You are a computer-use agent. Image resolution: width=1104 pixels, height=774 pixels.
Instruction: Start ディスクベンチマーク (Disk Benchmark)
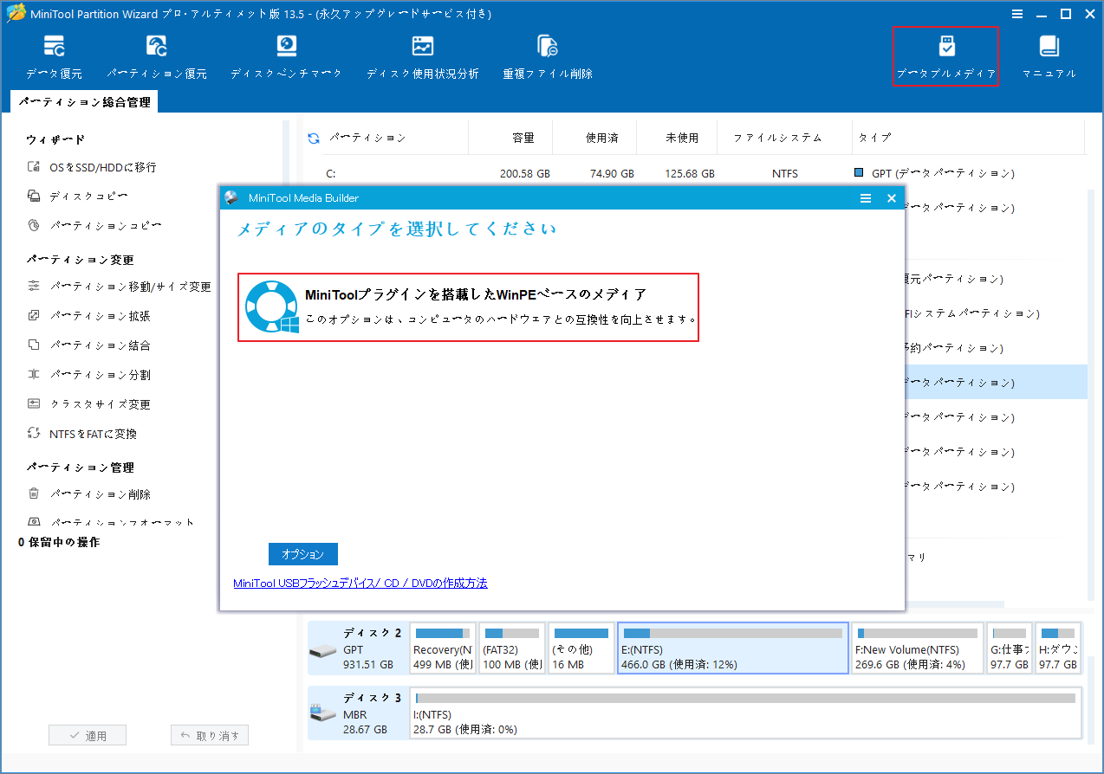click(286, 55)
